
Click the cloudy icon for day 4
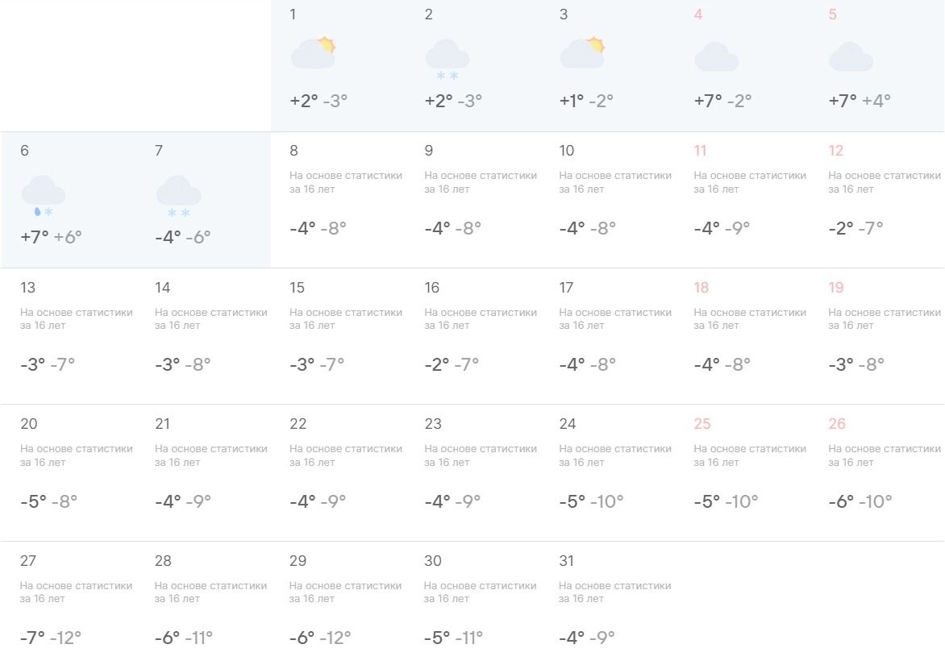click(x=716, y=56)
